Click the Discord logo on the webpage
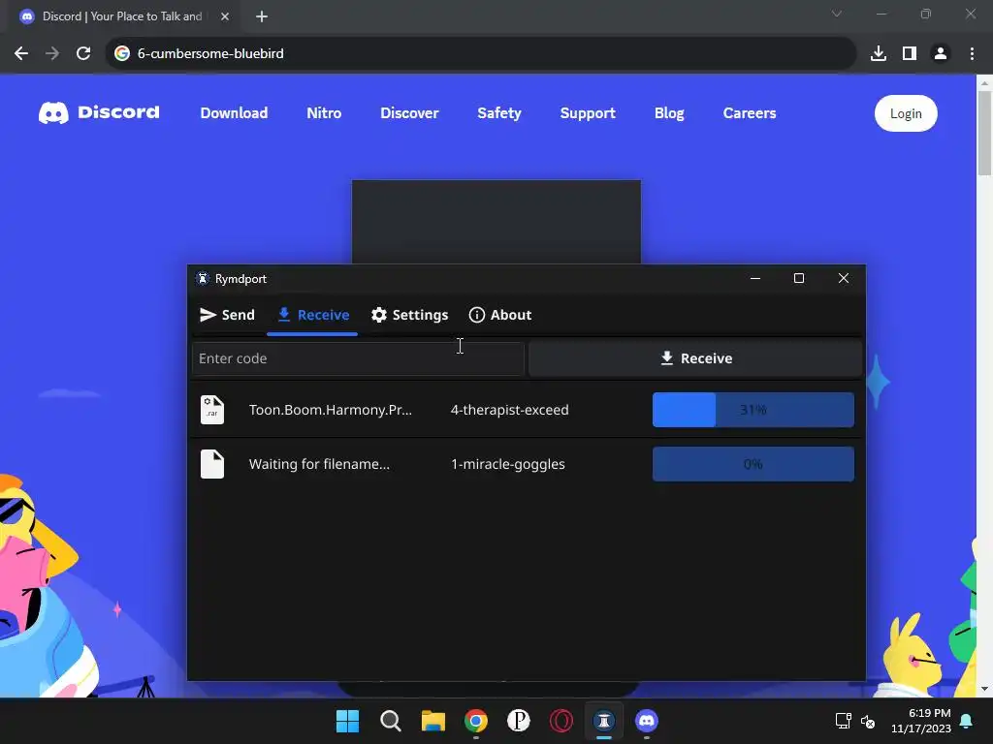The height and width of the screenshot is (744, 993). pos(99,112)
